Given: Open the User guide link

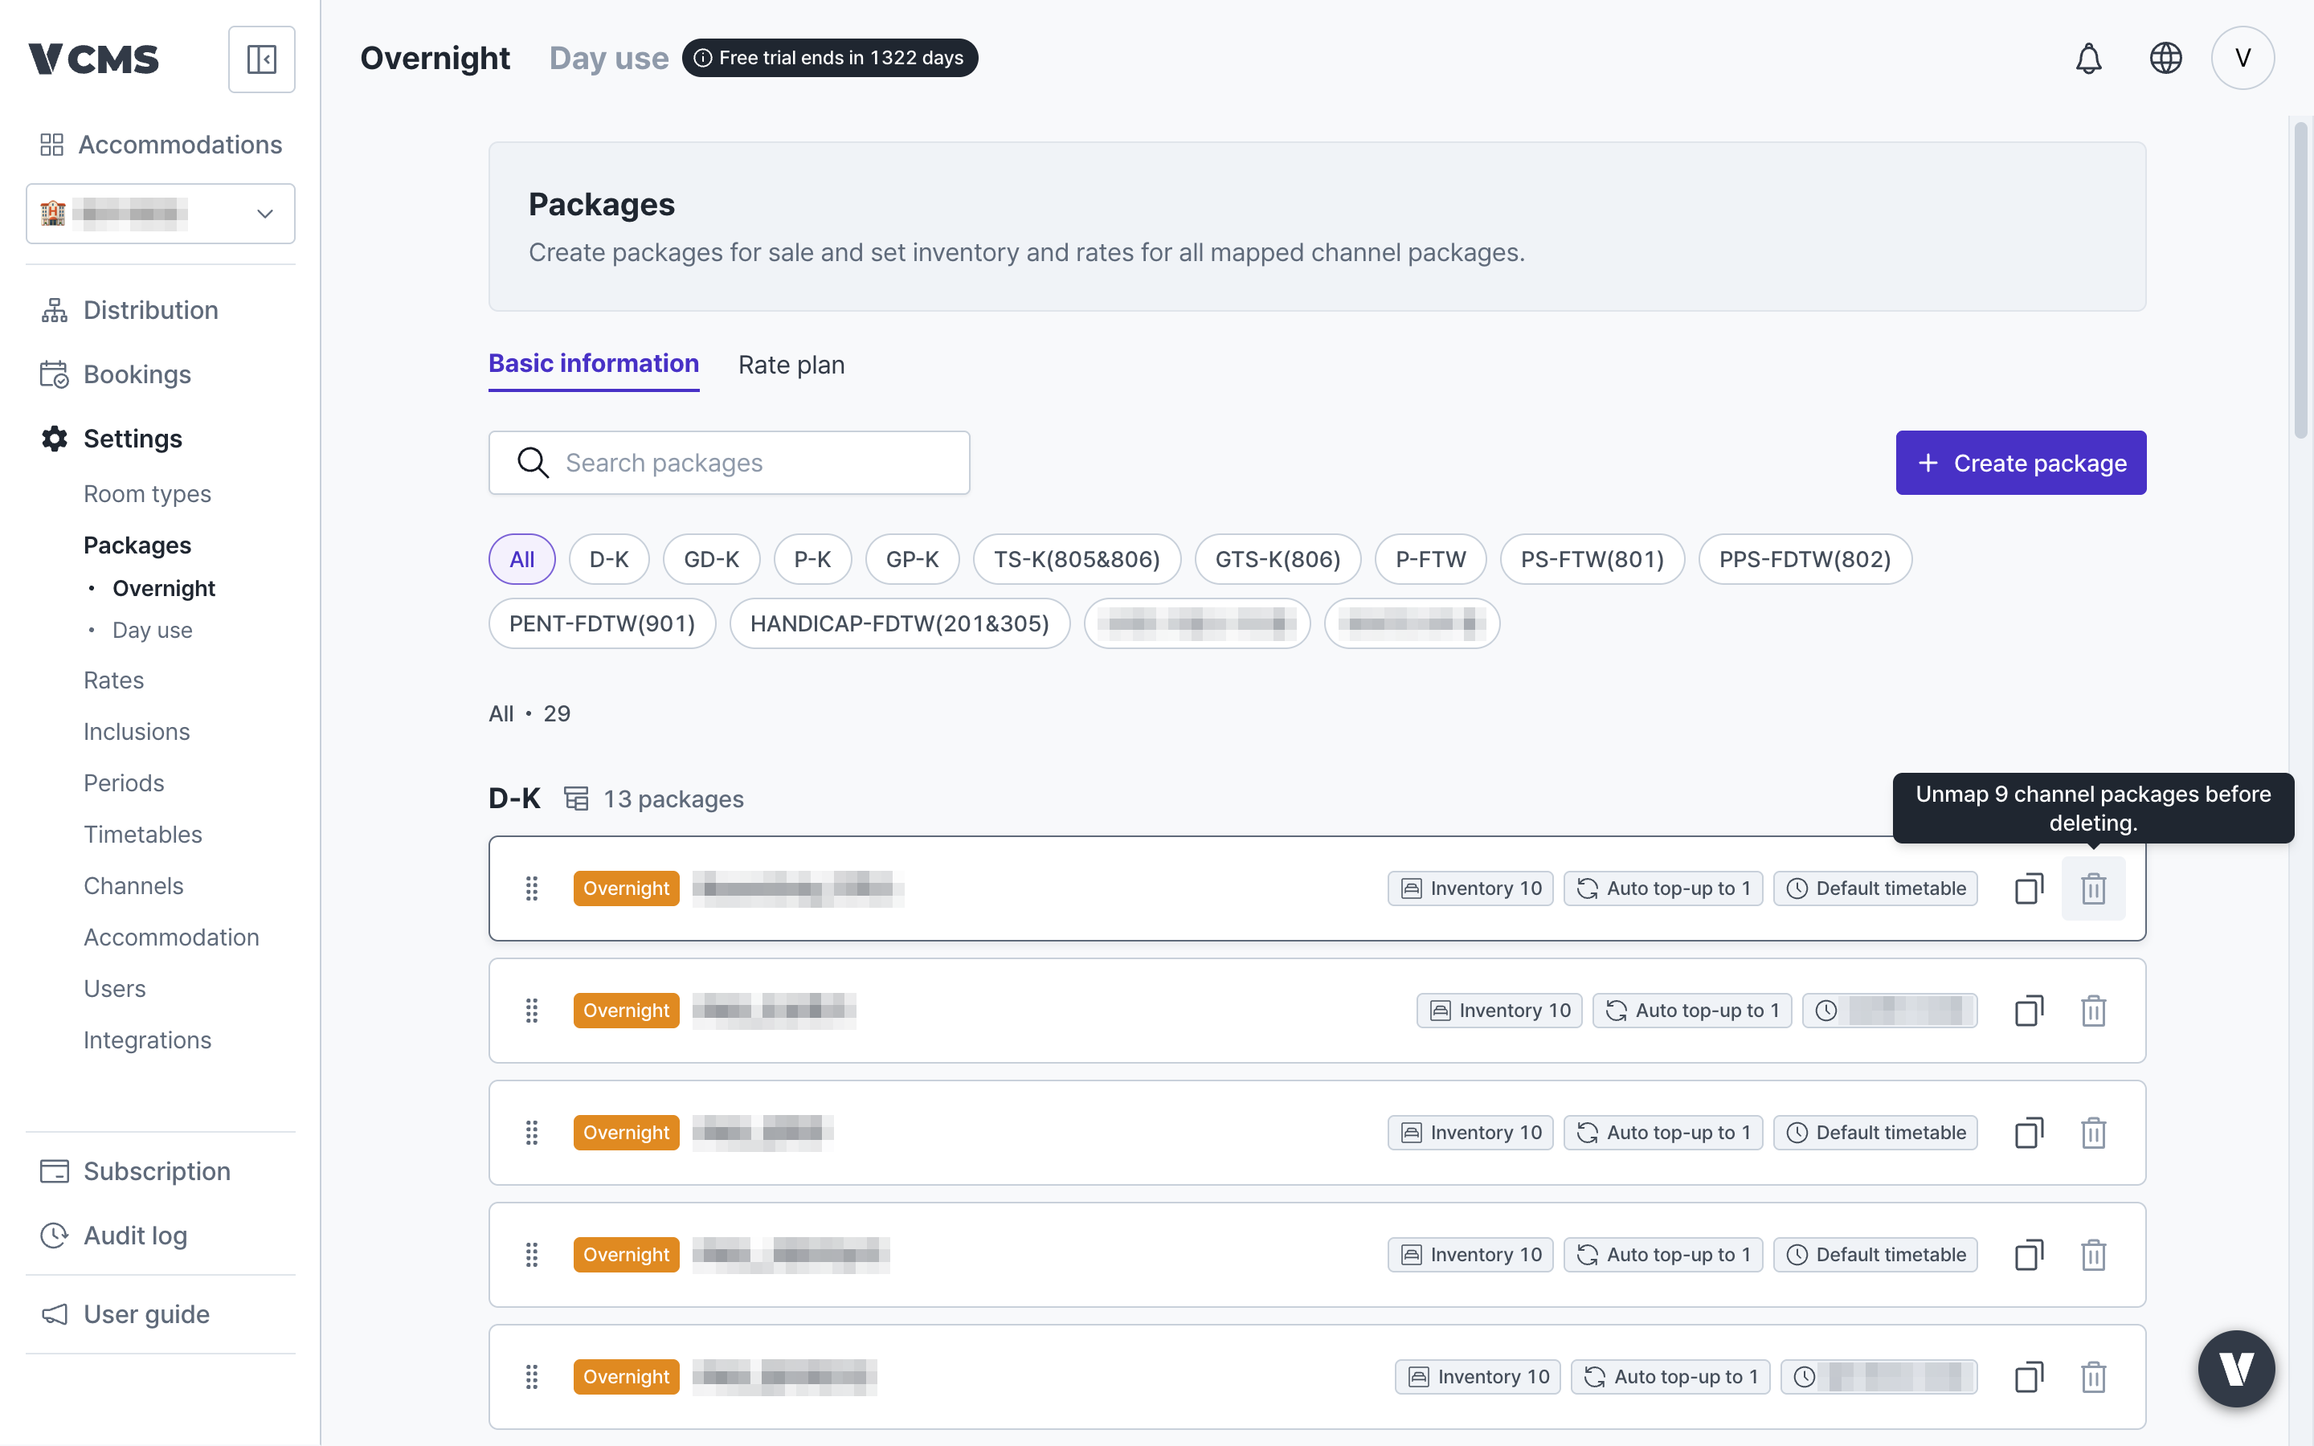Looking at the screenshot, I should coord(146,1314).
